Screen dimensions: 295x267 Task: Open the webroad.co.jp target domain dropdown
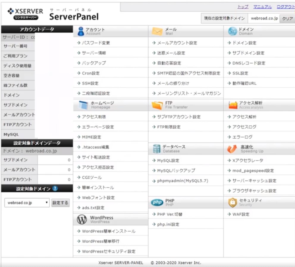coord(27,203)
